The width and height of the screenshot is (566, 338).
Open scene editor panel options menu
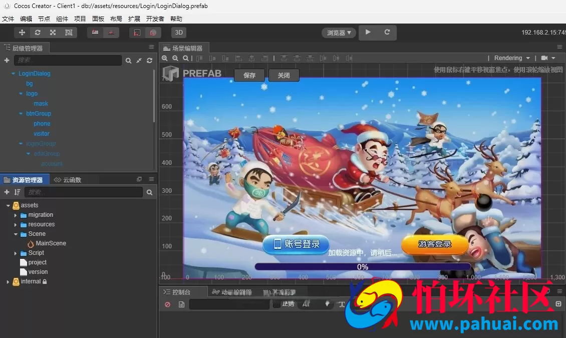point(559,47)
